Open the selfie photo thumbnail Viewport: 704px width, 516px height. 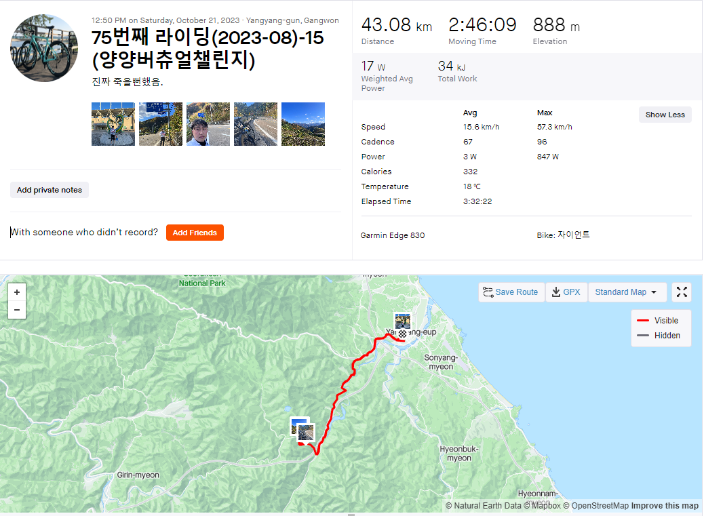pos(208,124)
